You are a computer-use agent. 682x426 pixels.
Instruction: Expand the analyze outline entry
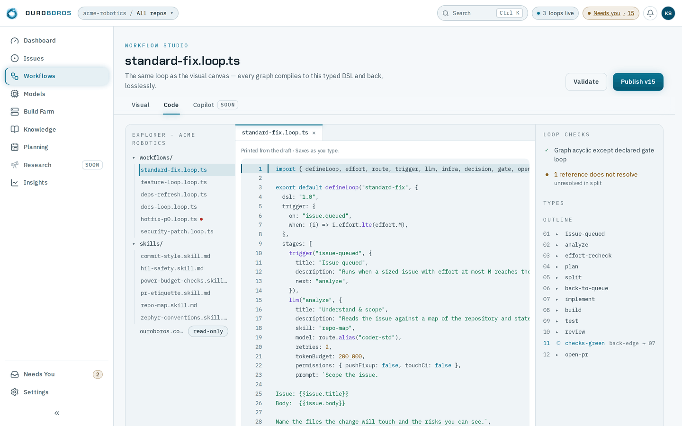557,245
